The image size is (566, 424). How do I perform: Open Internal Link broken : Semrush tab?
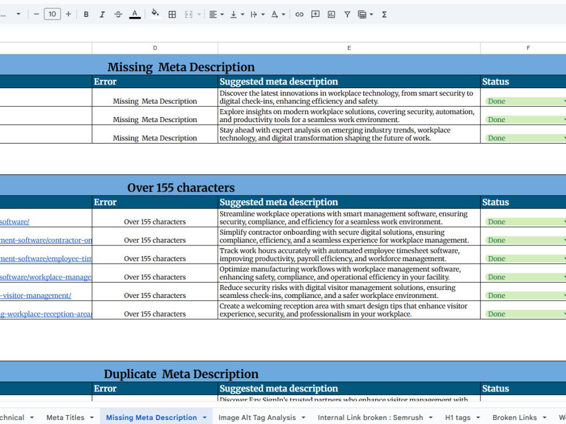point(370,418)
